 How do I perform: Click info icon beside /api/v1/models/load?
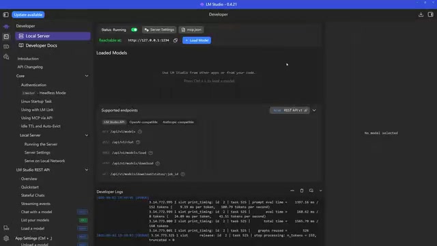(x=150, y=153)
